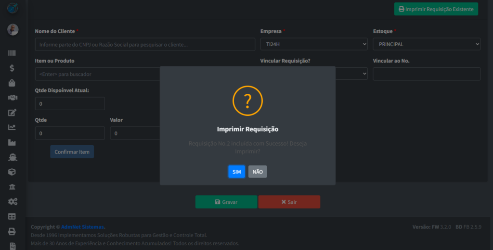Open the Empresa dropdown showing TI24H
493x250 pixels.
pyautogui.click(x=313, y=44)
